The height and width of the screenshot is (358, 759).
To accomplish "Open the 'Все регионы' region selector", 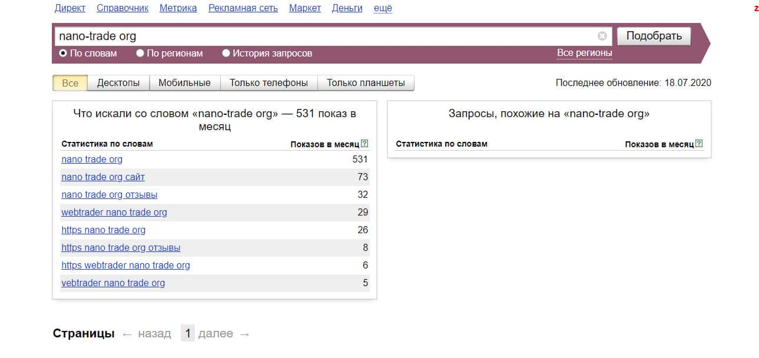I will click(x=584, y=54).
